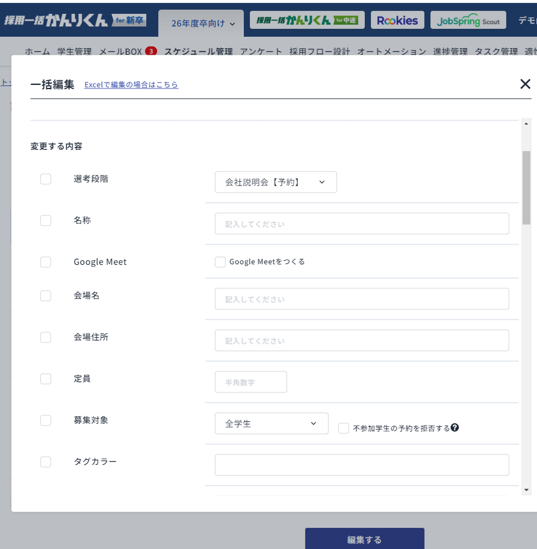537x549 pixels.
Task: Open the 全学生 募集対象 dropdown
Action: pyautogui.click(x=271, y=423)
